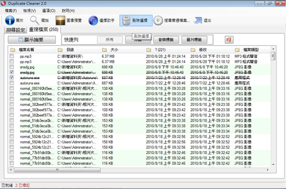Image resolution: width=286 pixels, height=189 pixels.
Task: Check normal_77b91db80b in 新增資料夾\相片大
Action: (x=11, y=152)
